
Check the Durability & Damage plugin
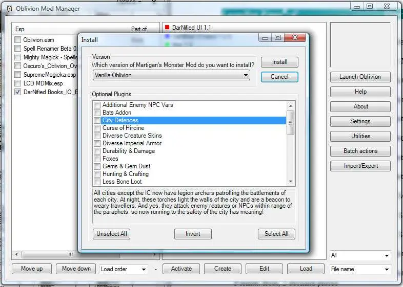(x=97, y=151)
